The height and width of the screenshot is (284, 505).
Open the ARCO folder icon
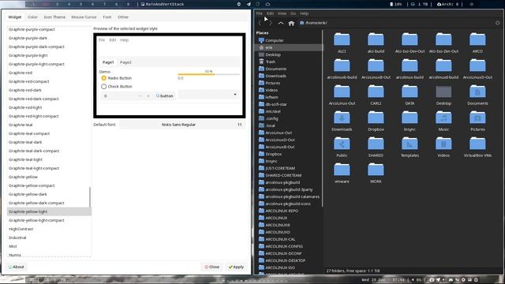point(477,40)
